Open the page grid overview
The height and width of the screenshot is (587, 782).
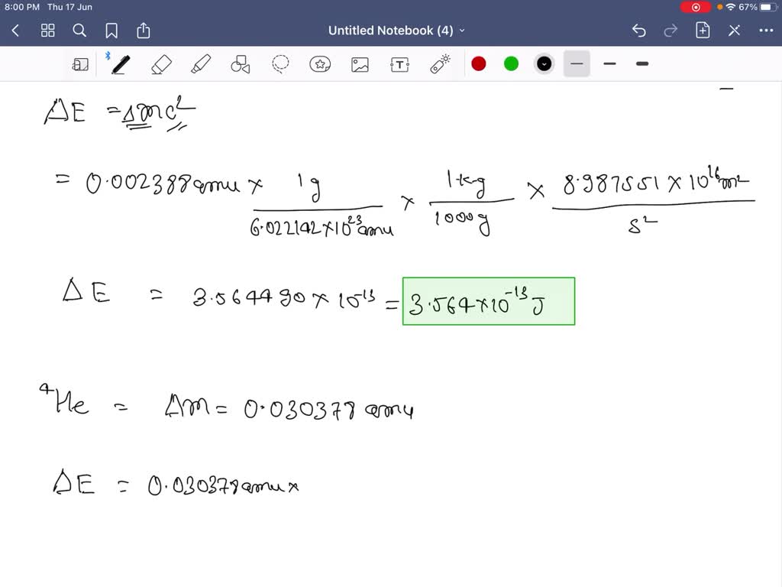(47, 31)
